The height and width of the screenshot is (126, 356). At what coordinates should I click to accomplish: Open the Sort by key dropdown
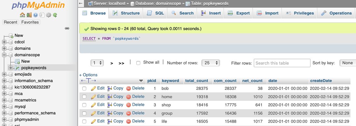click(x=348, y=63)
